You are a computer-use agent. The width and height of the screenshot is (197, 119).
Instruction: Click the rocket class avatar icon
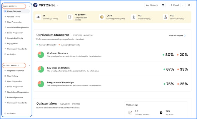coord(35,5)
